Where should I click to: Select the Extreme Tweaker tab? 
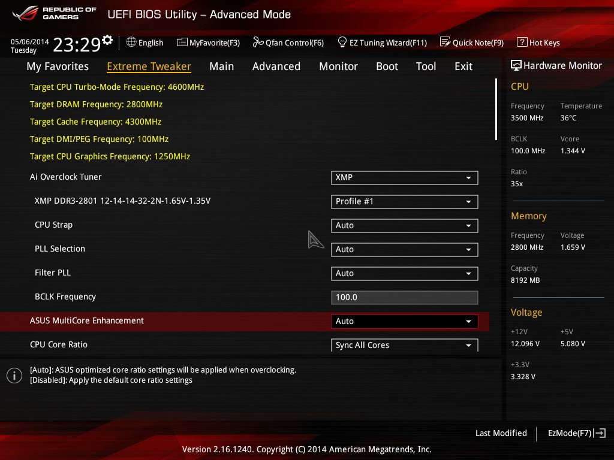click(149, 66)
